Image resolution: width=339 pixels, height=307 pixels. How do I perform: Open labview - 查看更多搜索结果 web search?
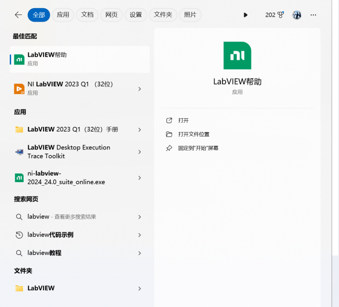pos(61,217)
